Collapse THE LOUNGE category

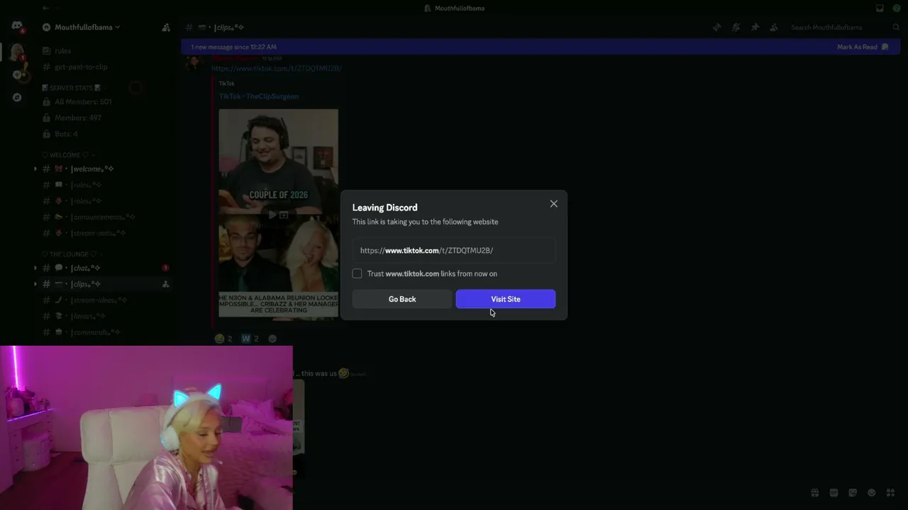pyautogui.click(x=72, y=254)
